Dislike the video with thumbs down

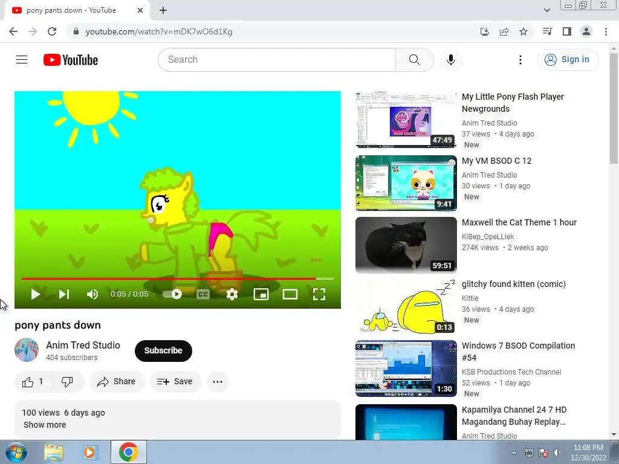tap(68, 382)
